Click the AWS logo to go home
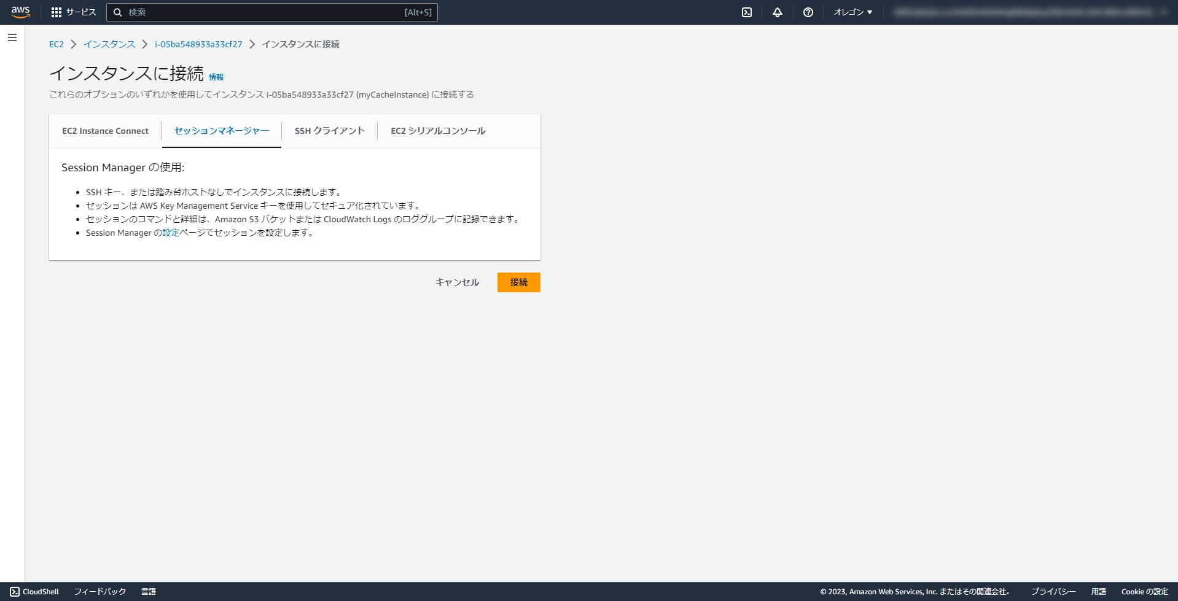Viewport: 1178px width, 601px height. pyautogui.click(x=20, y=12)
